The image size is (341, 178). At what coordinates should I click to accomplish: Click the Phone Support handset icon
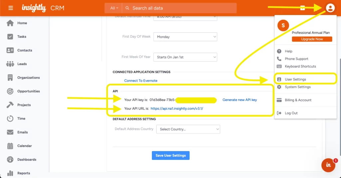(x=279, y=59)
